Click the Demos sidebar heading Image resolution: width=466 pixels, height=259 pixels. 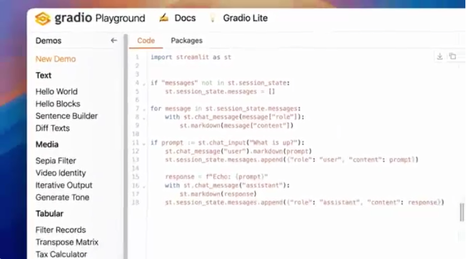click(48, 41)
